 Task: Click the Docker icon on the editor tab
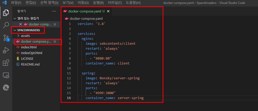pos(65,11)
